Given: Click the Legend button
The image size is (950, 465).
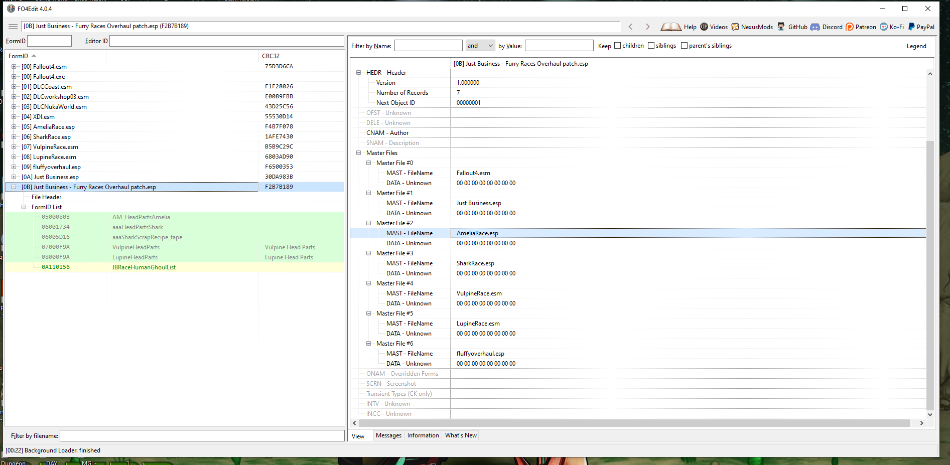Looking at the screenshot, I should (916, 46).
